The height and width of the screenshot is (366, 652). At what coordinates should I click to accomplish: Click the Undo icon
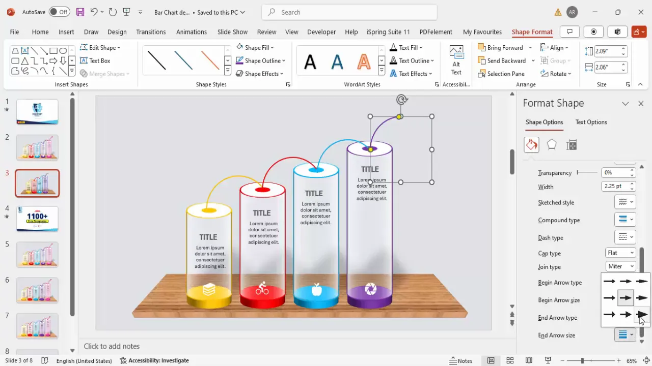coord(94,12)
